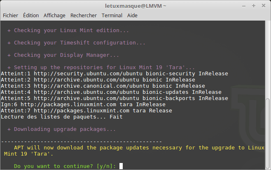Viewport: 271px width, 170px height.
Task: Click the cursor after the [y/n] prompt
Action: point(120,166)
